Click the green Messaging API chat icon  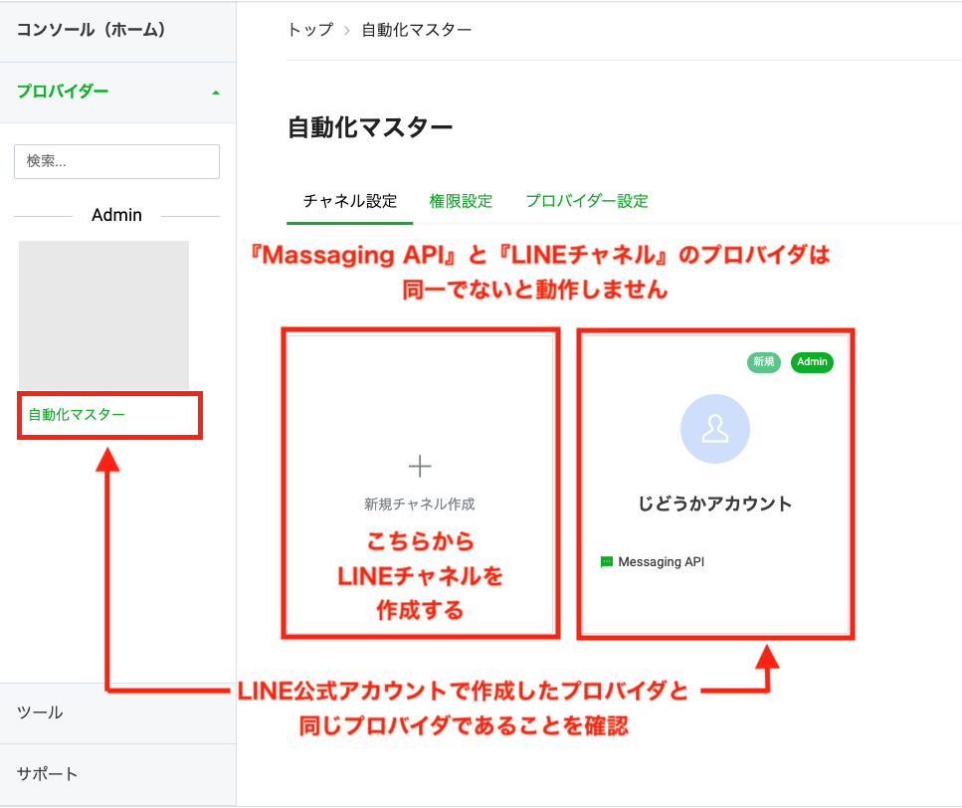click(x=607, y=562)
